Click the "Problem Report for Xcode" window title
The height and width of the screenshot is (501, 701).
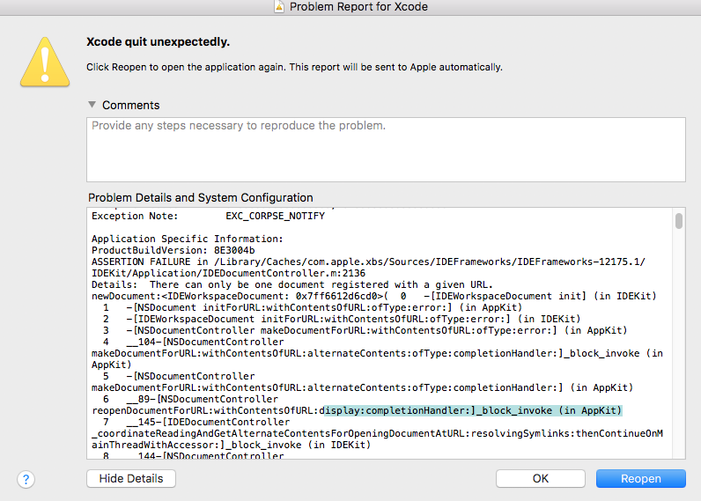[x=360, y=6]
